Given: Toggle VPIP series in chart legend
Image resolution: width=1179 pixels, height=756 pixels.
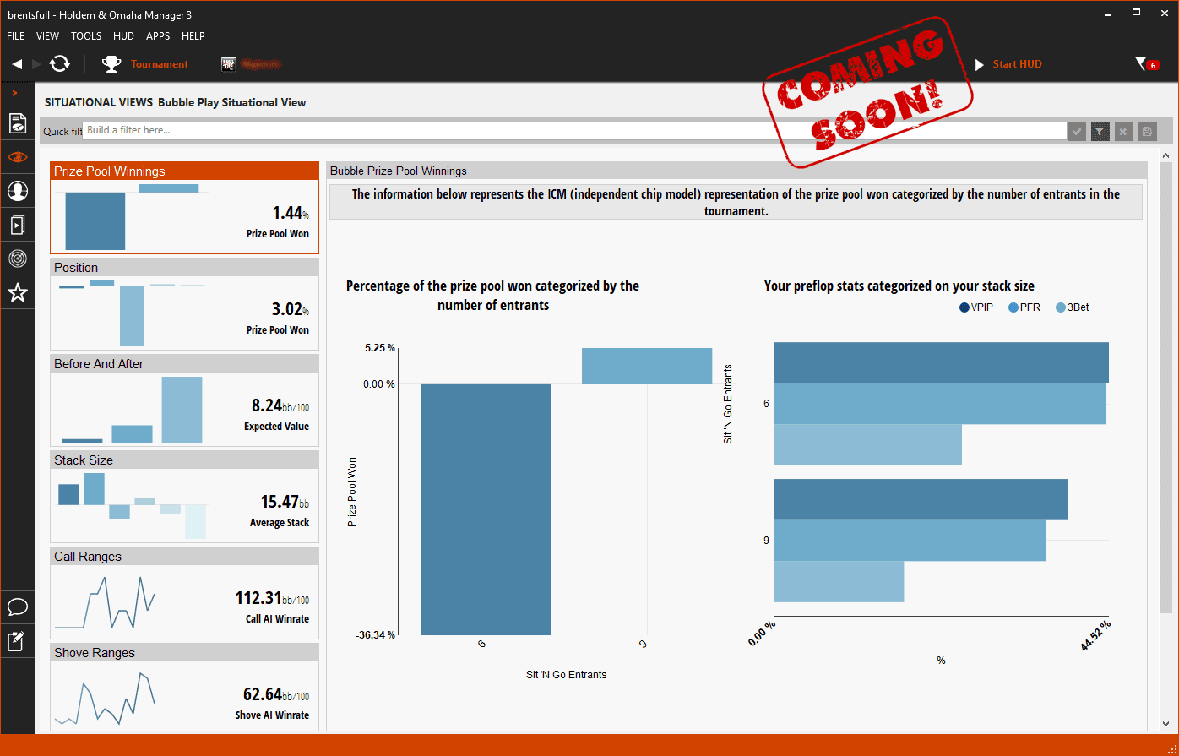Looking at the screenshot, I should pos(976,307).
